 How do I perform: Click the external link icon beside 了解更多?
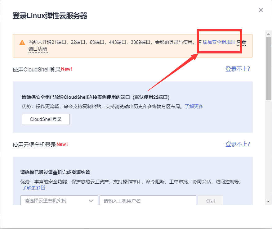[x=43, y=188]
